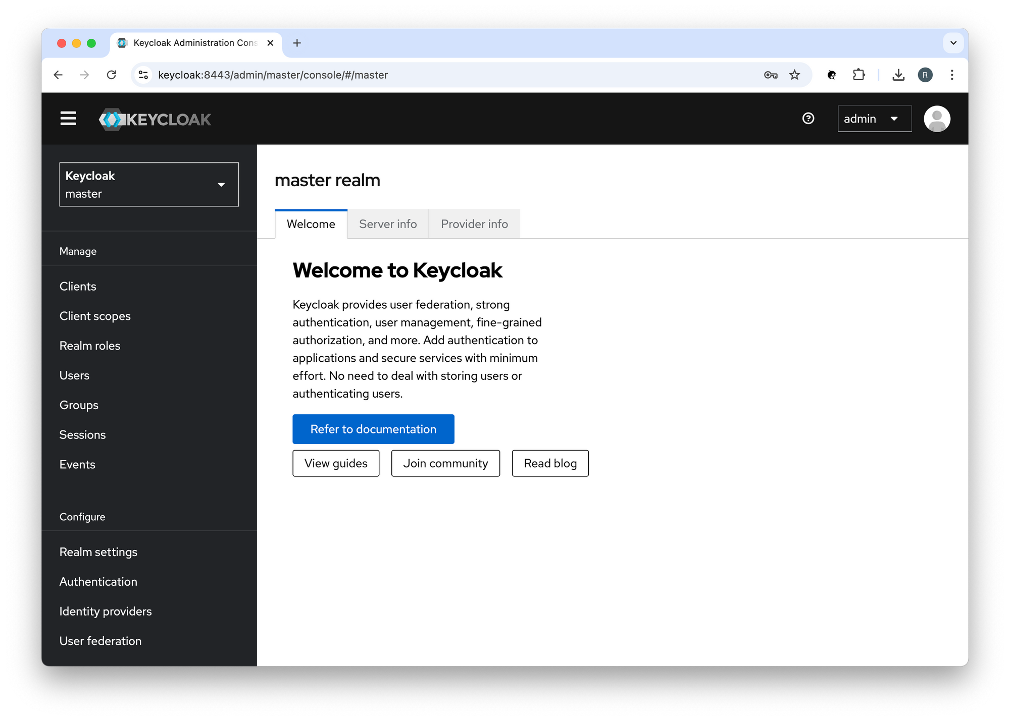Image resolution: width=1010 pixels, height=721 pixels.
Task: Click the View guides button
Action: 336,464
